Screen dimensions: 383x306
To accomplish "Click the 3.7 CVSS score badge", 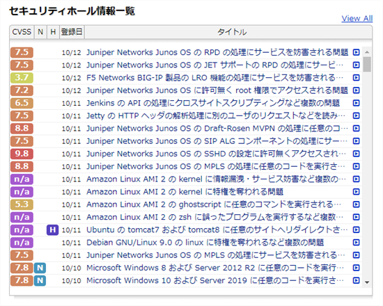I will coord(22,78).
